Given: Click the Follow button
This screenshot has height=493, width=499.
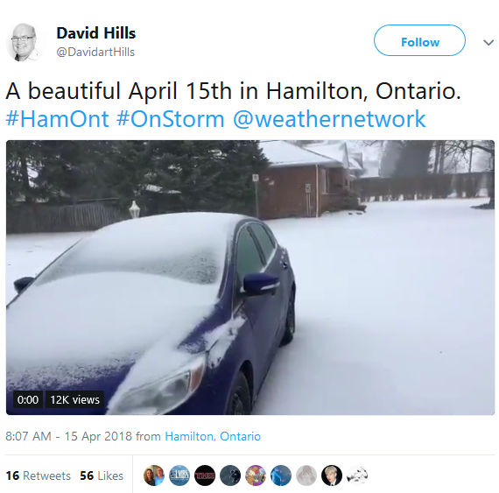Looking at the screenshot, I should coord(419,40).
